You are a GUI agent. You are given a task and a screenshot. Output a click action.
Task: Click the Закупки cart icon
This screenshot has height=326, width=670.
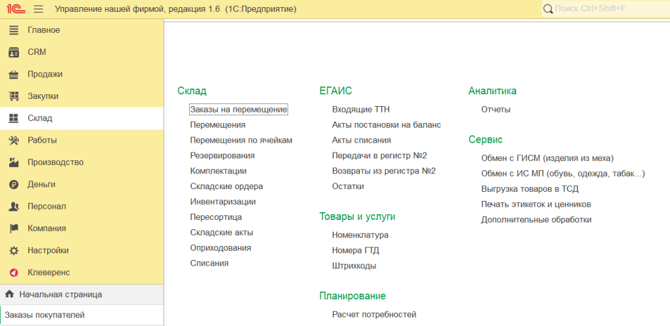[x=14, y=97]
